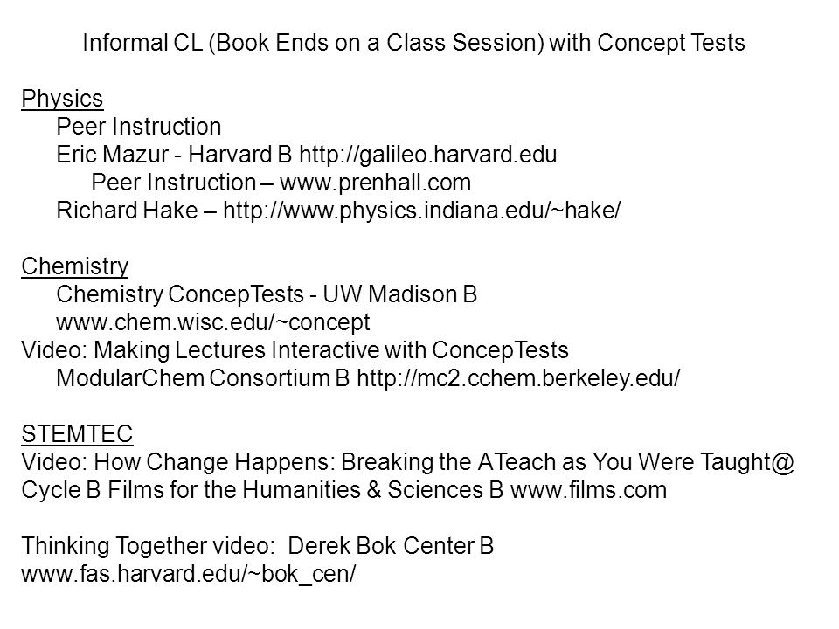
Task: Open the www.films.com address
Action: coord(588,490)
